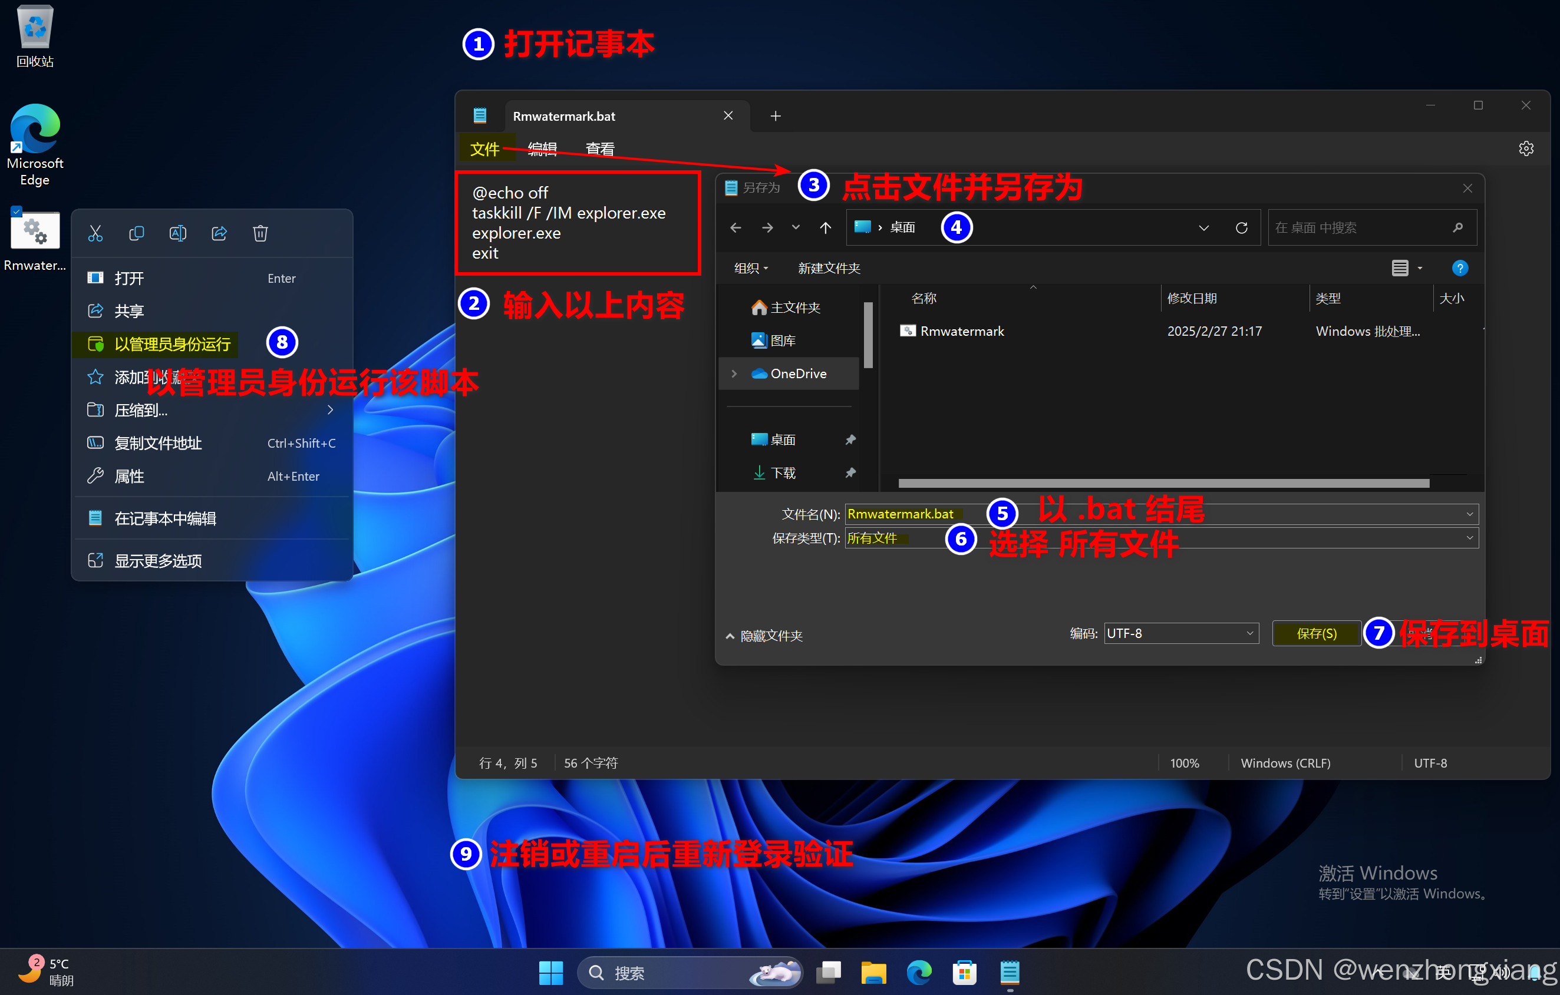This screenshot has width=1560, height=995.
Task: Click the 保存(S) button
Action: pos(1316,633)
